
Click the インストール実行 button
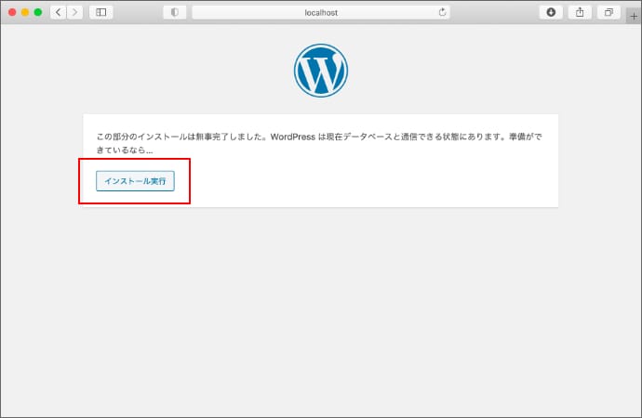(135, 181)
